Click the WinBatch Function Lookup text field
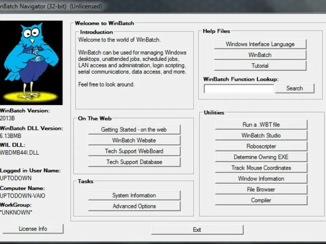Viewport: 326px width, 244px height. click(239, 89)
